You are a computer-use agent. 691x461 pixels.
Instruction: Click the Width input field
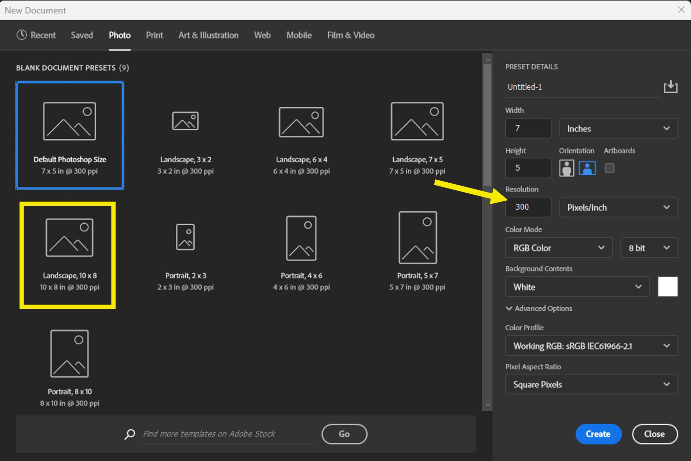point(528,128)
